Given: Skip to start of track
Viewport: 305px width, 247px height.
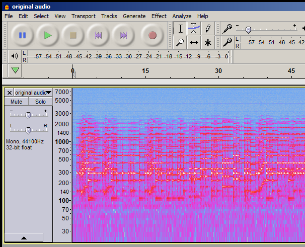Looking at the screenshot, I should pyautogui.click(x=98, y=35).
